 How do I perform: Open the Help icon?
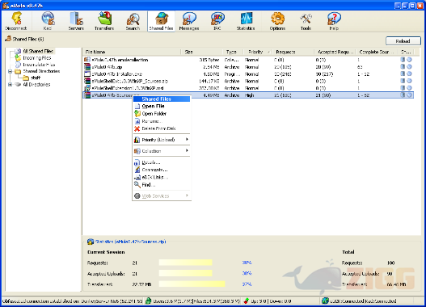click(x=334, y=21)
